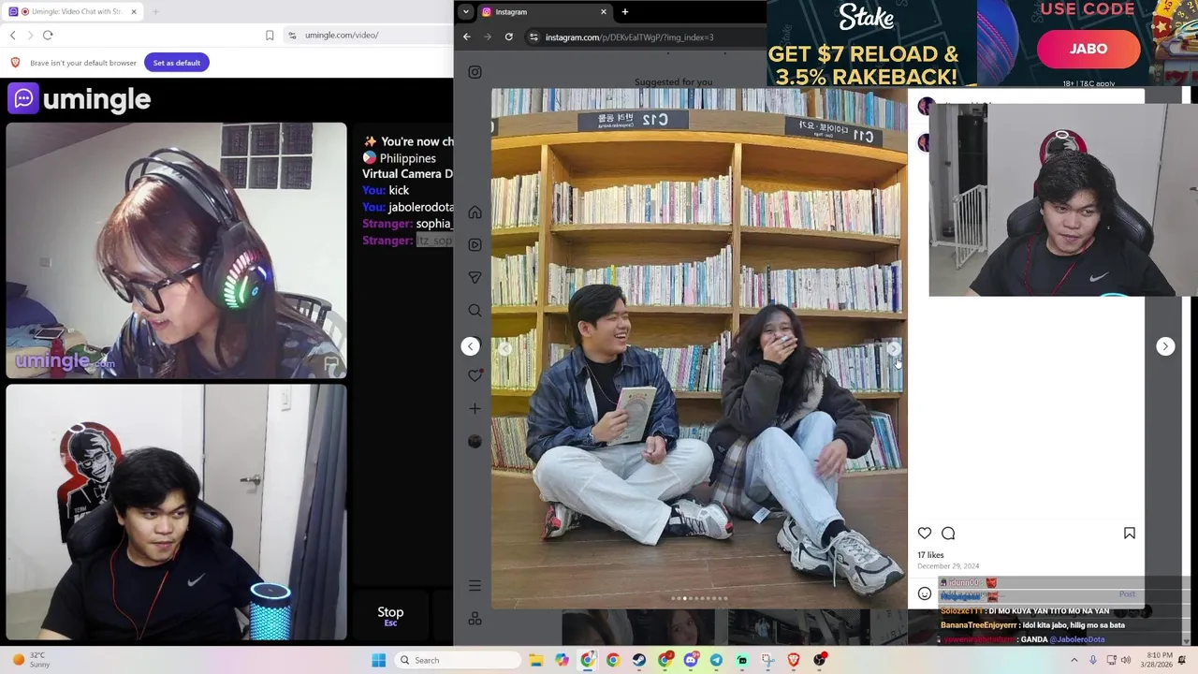Click the couple photo in the post
This screenshot has width=1198, height=674.
tap(699, 348)
